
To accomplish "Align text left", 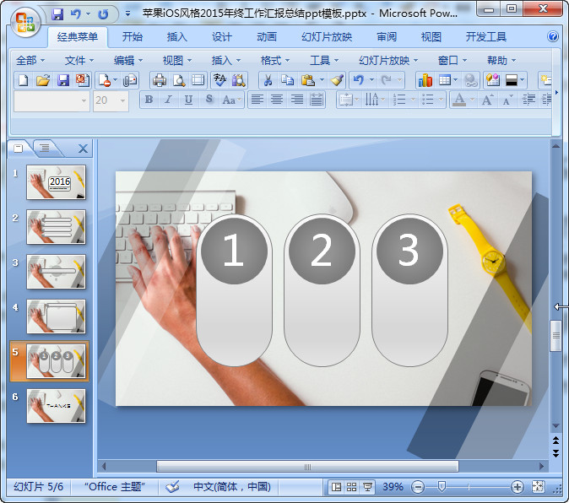I will pos(257,100).
